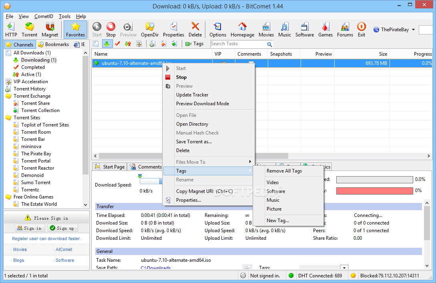Expand ThePirateBay search engine dropdown
The width and height of the screenshot is (436, 283).
click(413, 30)
